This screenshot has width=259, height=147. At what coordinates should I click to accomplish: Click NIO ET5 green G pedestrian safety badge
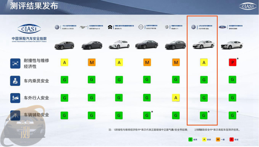(x=119, y=98)
